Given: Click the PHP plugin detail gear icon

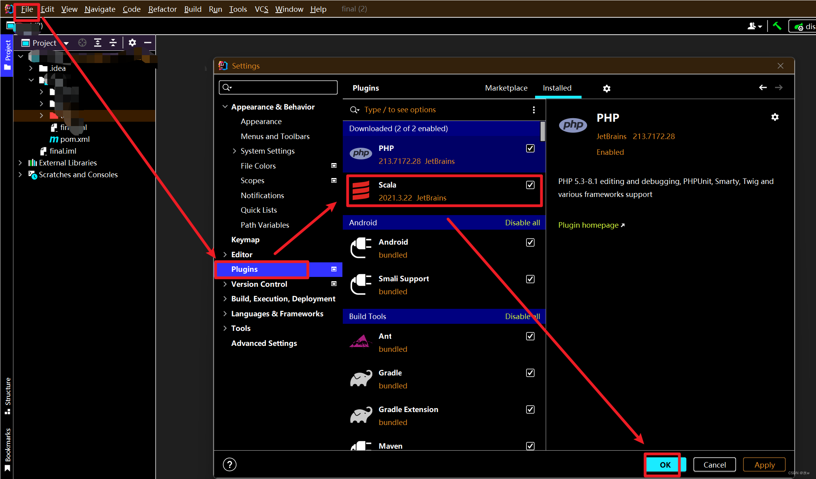Looking at the screenshot, I should (x=775, y=117).
